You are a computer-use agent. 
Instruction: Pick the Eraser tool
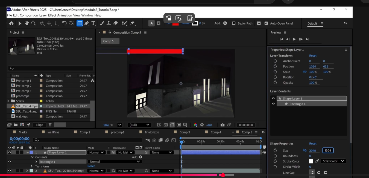[x=115, y=23]
